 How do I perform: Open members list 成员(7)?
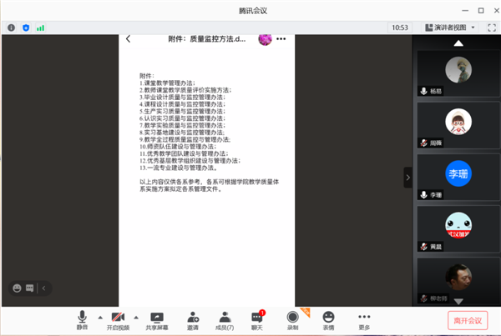click(225, 320)
